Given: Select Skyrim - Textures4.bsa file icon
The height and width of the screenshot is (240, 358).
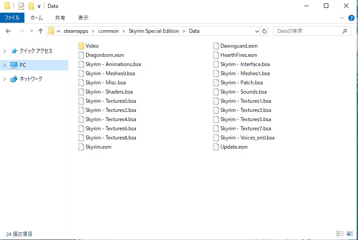Looking at the screenshot, I should (x=81, y=119).
